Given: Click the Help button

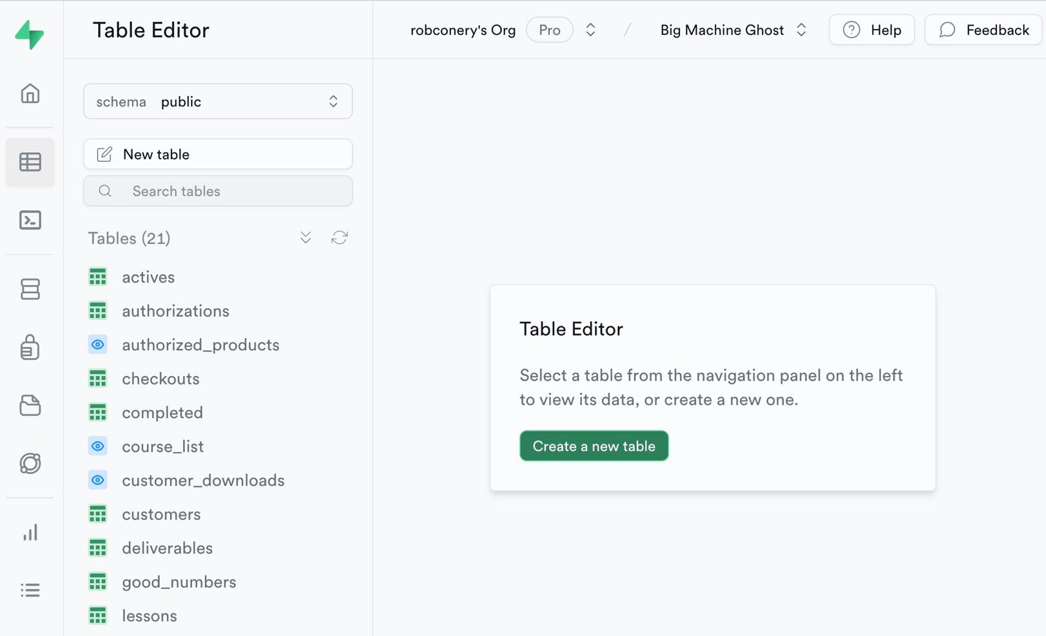Looking at the screenshot, I should 871,30.
